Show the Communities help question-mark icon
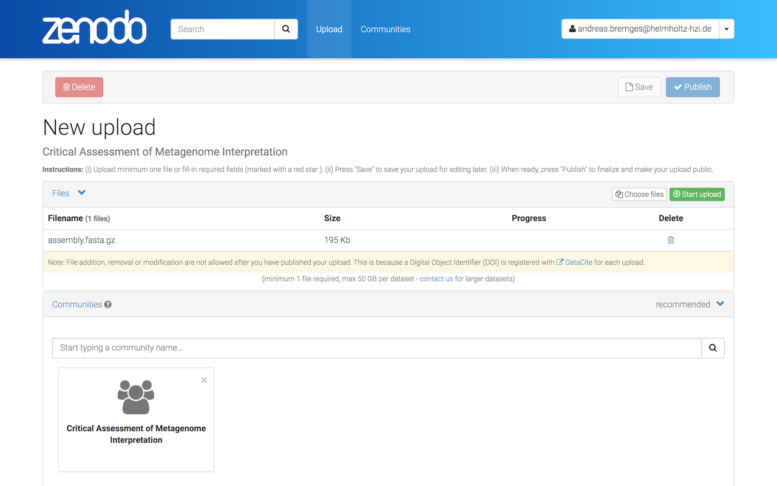 (x=108, y=304)
